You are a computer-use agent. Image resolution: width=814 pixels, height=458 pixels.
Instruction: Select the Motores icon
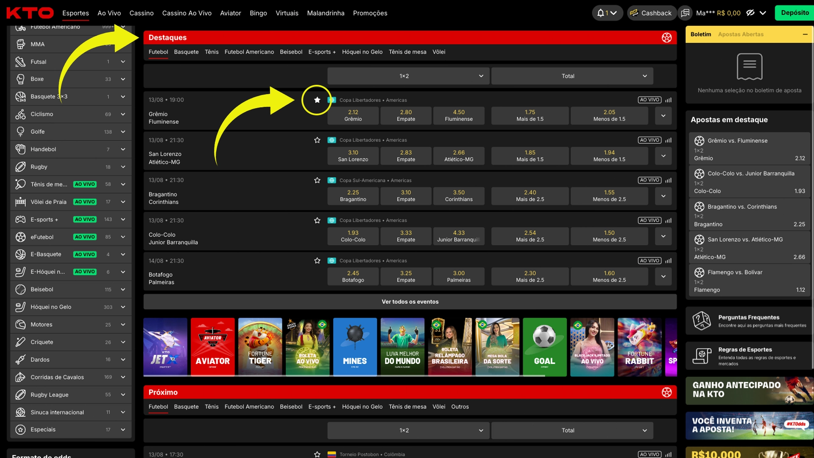coord(20,325)
